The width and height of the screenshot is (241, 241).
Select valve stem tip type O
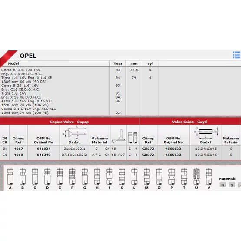coord(159,178)
